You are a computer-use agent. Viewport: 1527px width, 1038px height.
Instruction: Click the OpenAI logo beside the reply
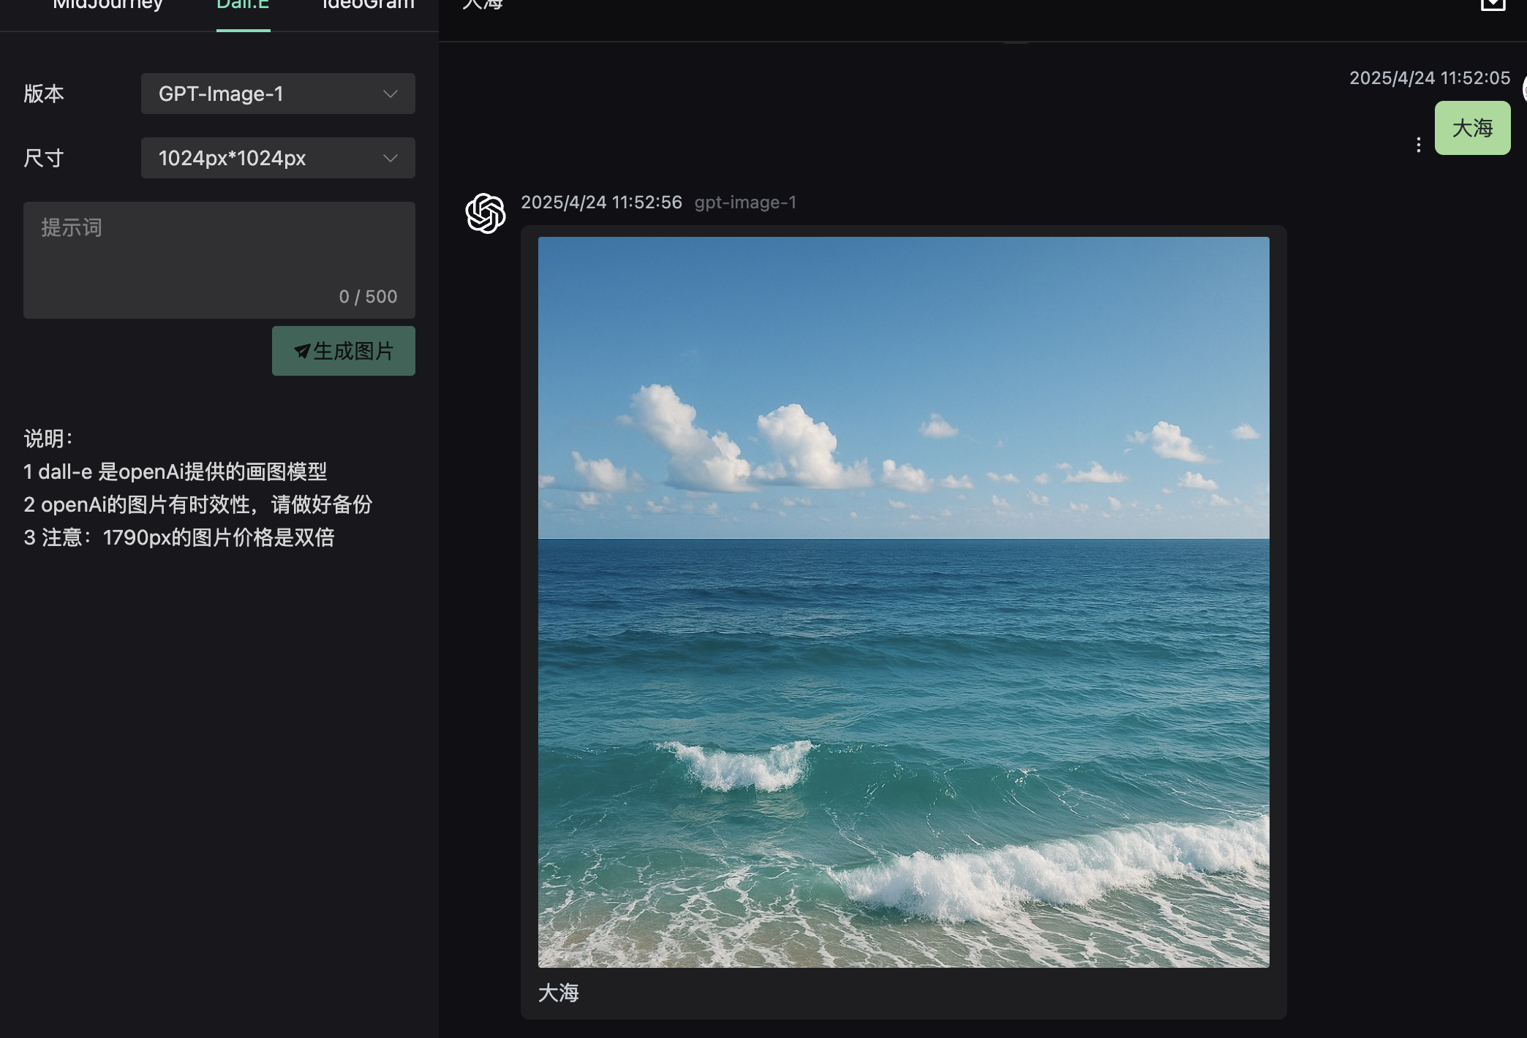click(x=485, y=213)
